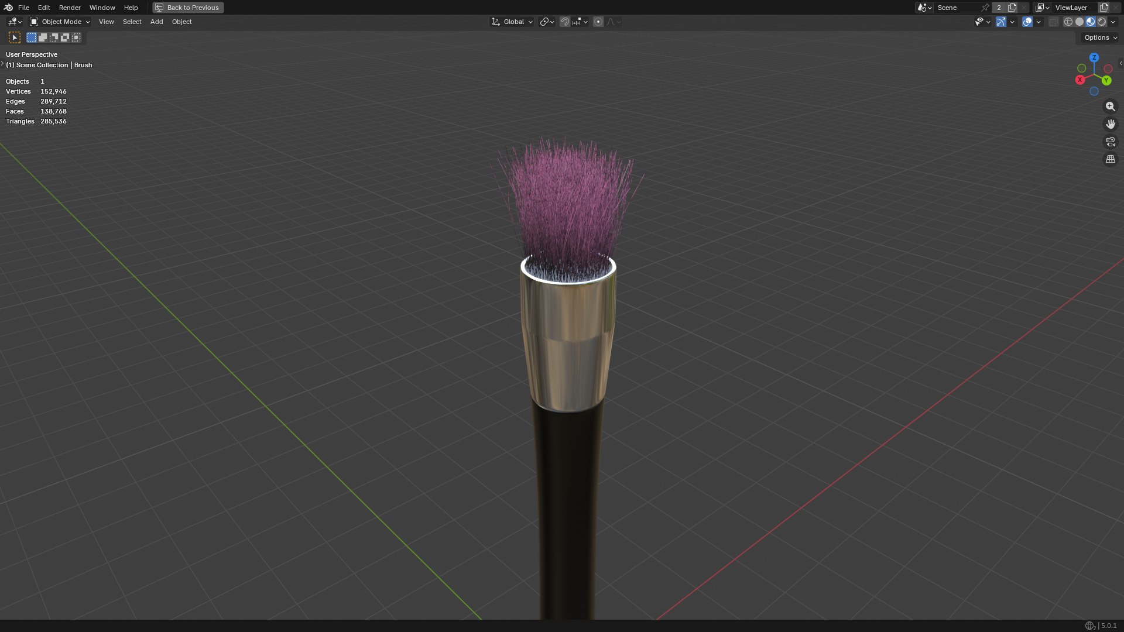Select the Tweak select tool icon
Viewport: 1124px width, 632px height.
(15, 37)
